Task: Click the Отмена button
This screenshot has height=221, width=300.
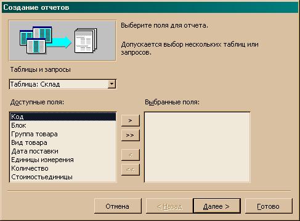Action: 118,206
